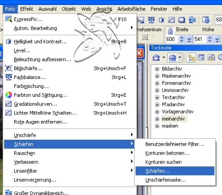Expand the Textarchiv tree node
This screenshot has width=222, height=195.
click(x=157, y=97)
